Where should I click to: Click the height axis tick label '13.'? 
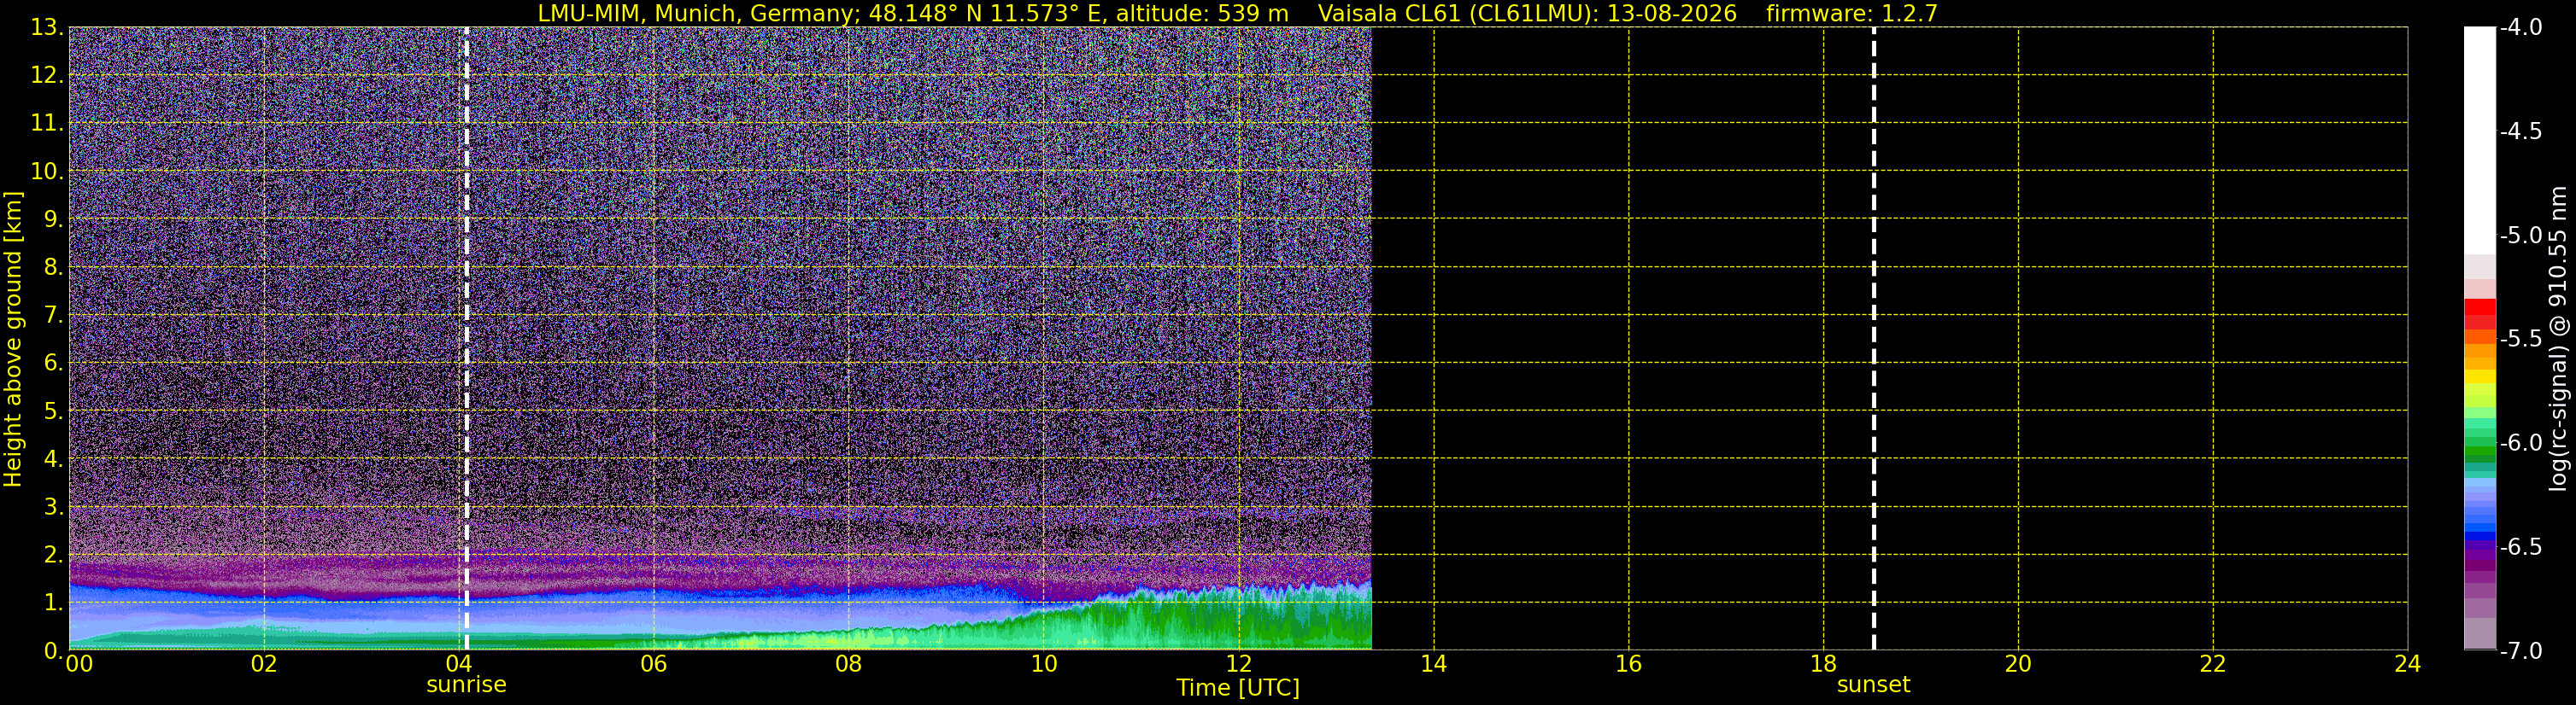[x=47, y=28]
